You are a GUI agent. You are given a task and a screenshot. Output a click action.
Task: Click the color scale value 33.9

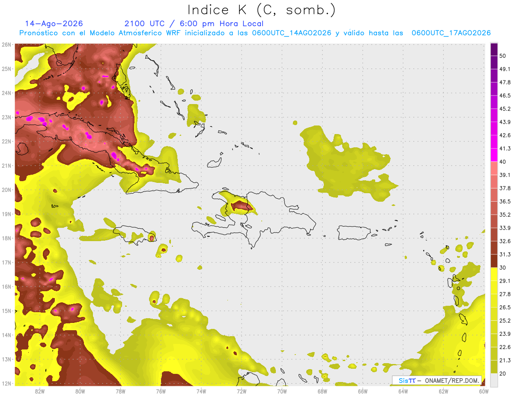click(x=505, y=228)
